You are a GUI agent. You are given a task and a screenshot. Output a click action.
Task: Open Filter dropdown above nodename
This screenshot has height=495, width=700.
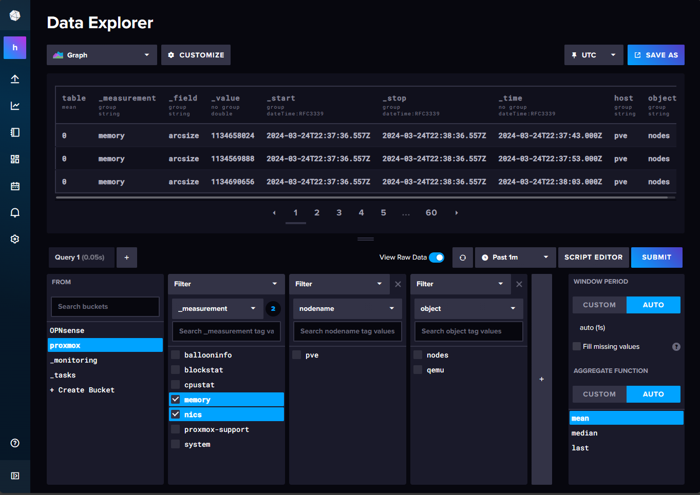click(x=339, y=284)
